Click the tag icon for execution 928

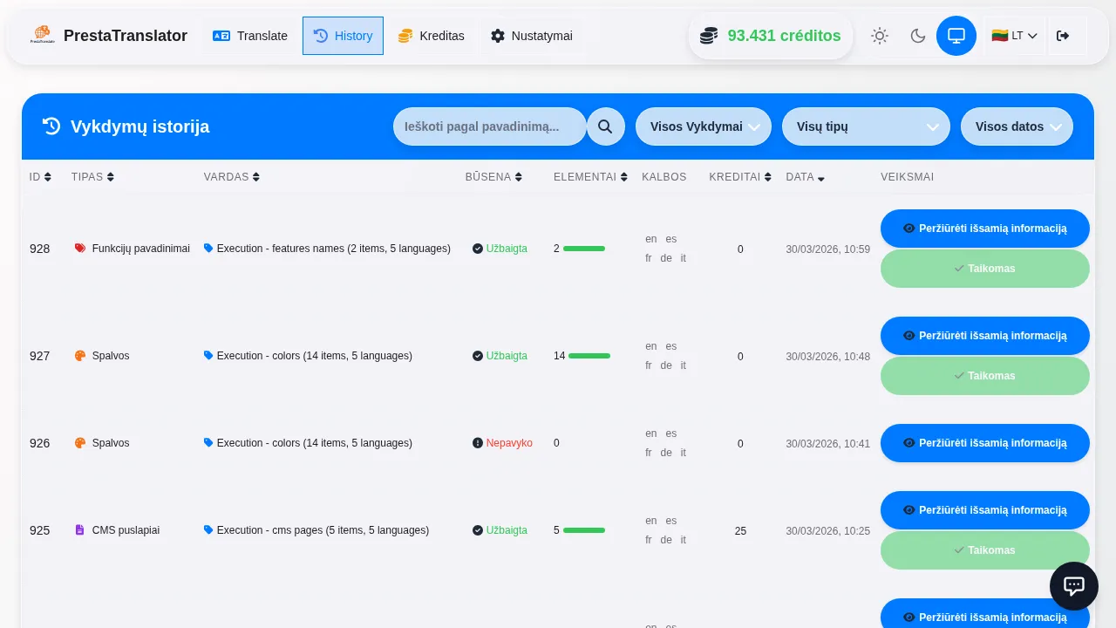[x=208, y=249]
